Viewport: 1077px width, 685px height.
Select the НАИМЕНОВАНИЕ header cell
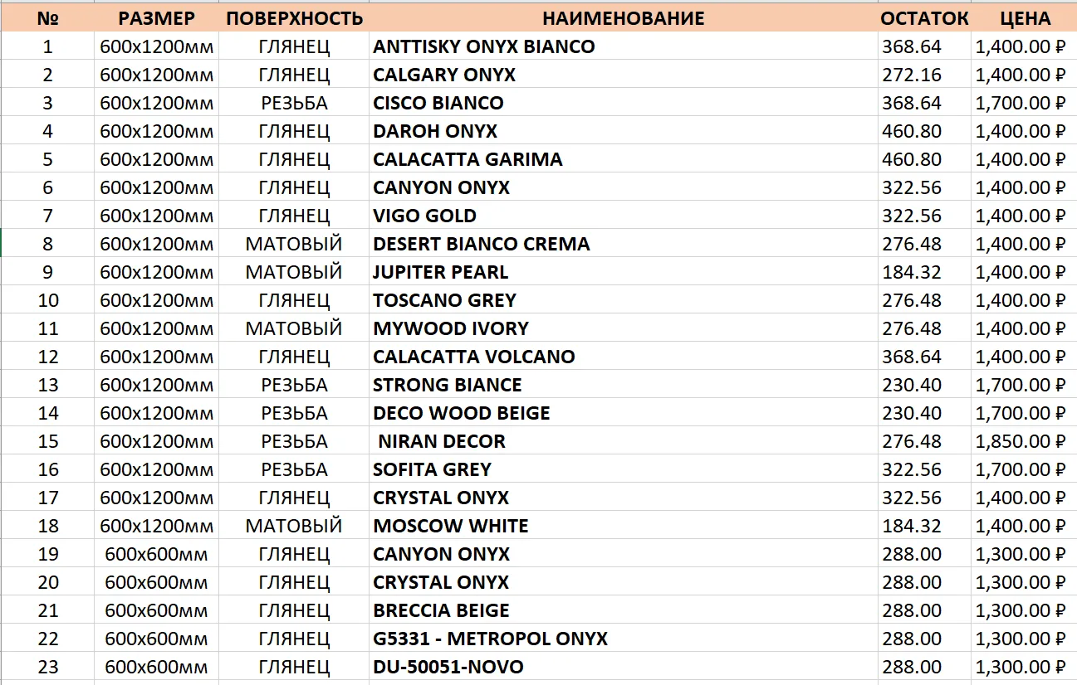tap(623, 17)
